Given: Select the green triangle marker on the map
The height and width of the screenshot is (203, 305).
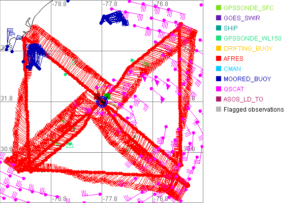Looking at the screenshot, I should [70, 145].
